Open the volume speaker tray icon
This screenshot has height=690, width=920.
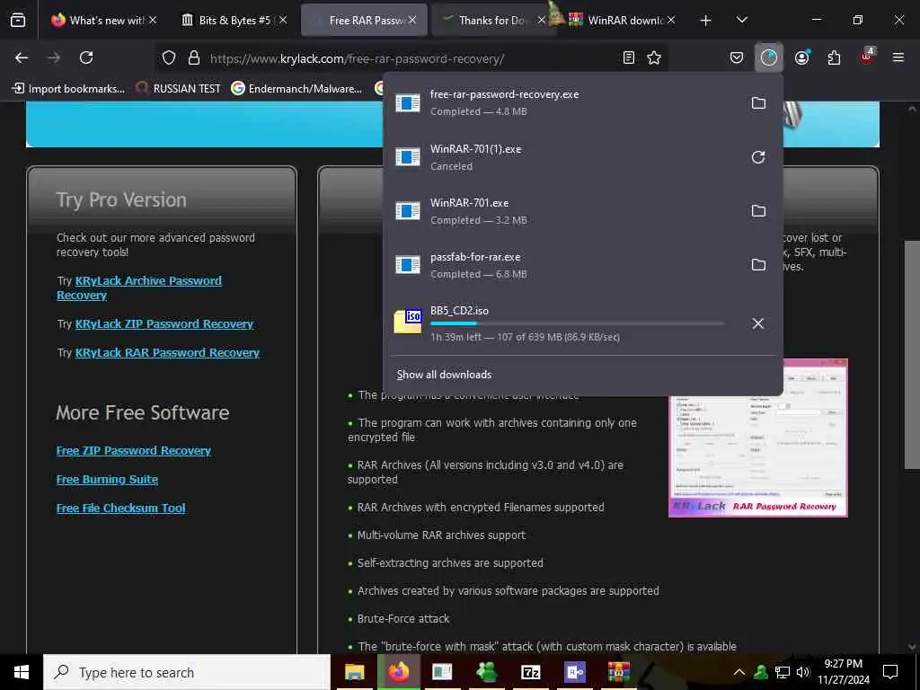point(803,672)
